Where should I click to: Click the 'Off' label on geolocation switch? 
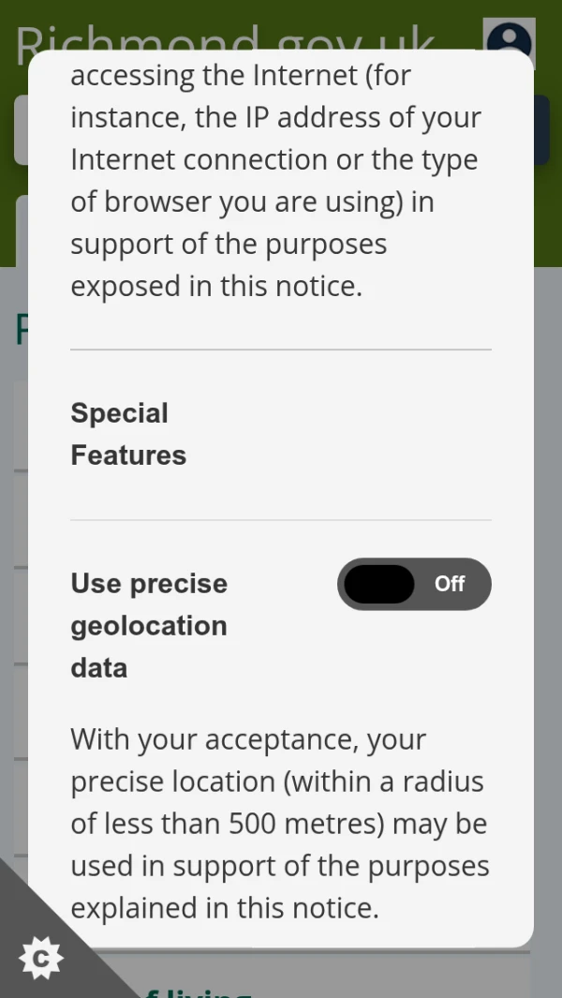pyautogui.click(x=450, y=584)
